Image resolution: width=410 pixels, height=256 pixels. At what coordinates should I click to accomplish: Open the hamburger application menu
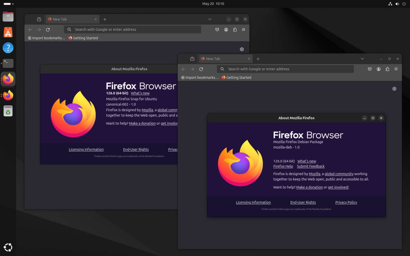(396, 69)
